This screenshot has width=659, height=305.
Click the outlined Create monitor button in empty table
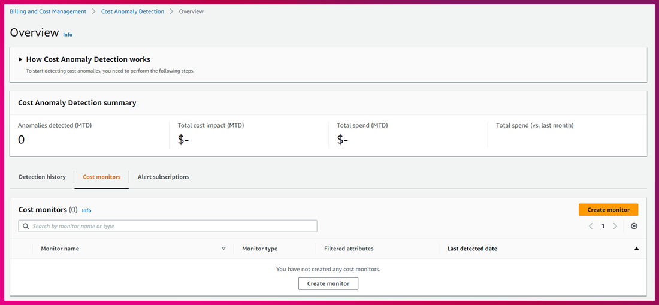pos(328,283)
